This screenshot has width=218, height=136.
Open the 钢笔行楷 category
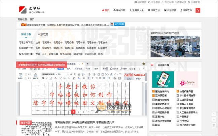[x=69, y=48]
